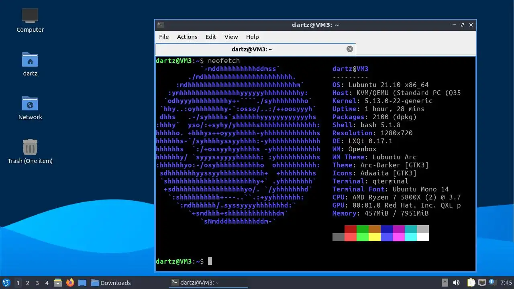Screen dimensions: 514x289
Task: Click the 'CPU: AMD Ryzen 7 5800X' line
Action: pyautogui.click(x=396, y=197)
